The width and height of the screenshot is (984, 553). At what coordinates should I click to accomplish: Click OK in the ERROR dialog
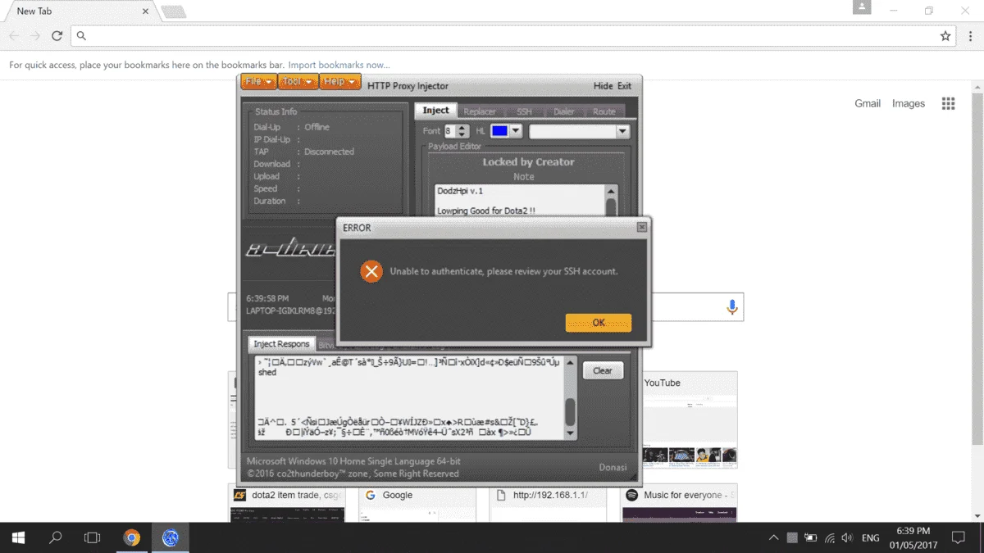pos(599,323)
